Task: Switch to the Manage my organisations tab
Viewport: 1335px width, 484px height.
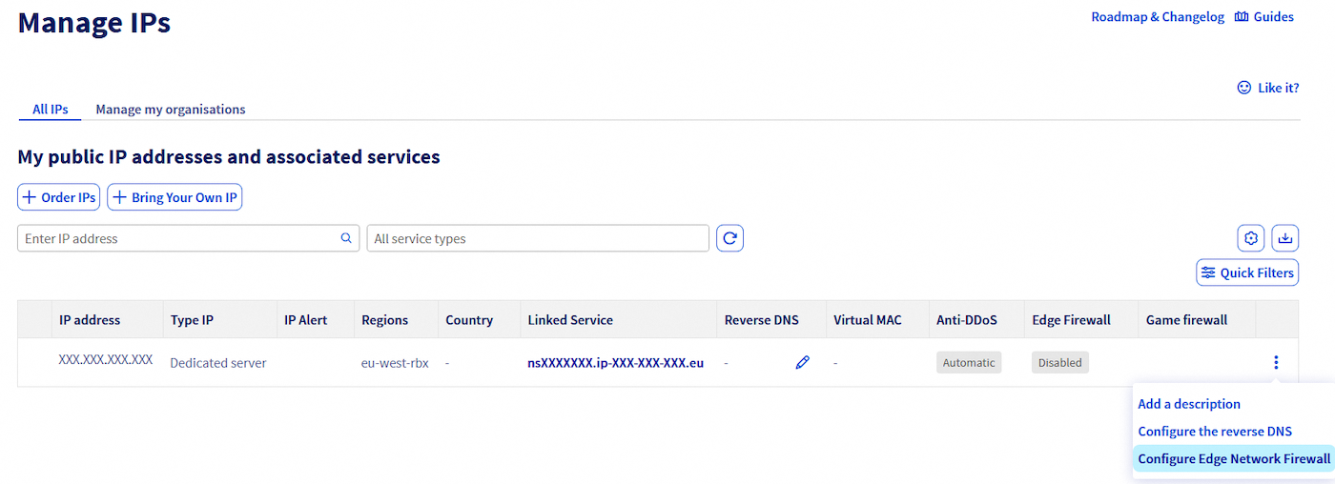Action: [170, 110]
